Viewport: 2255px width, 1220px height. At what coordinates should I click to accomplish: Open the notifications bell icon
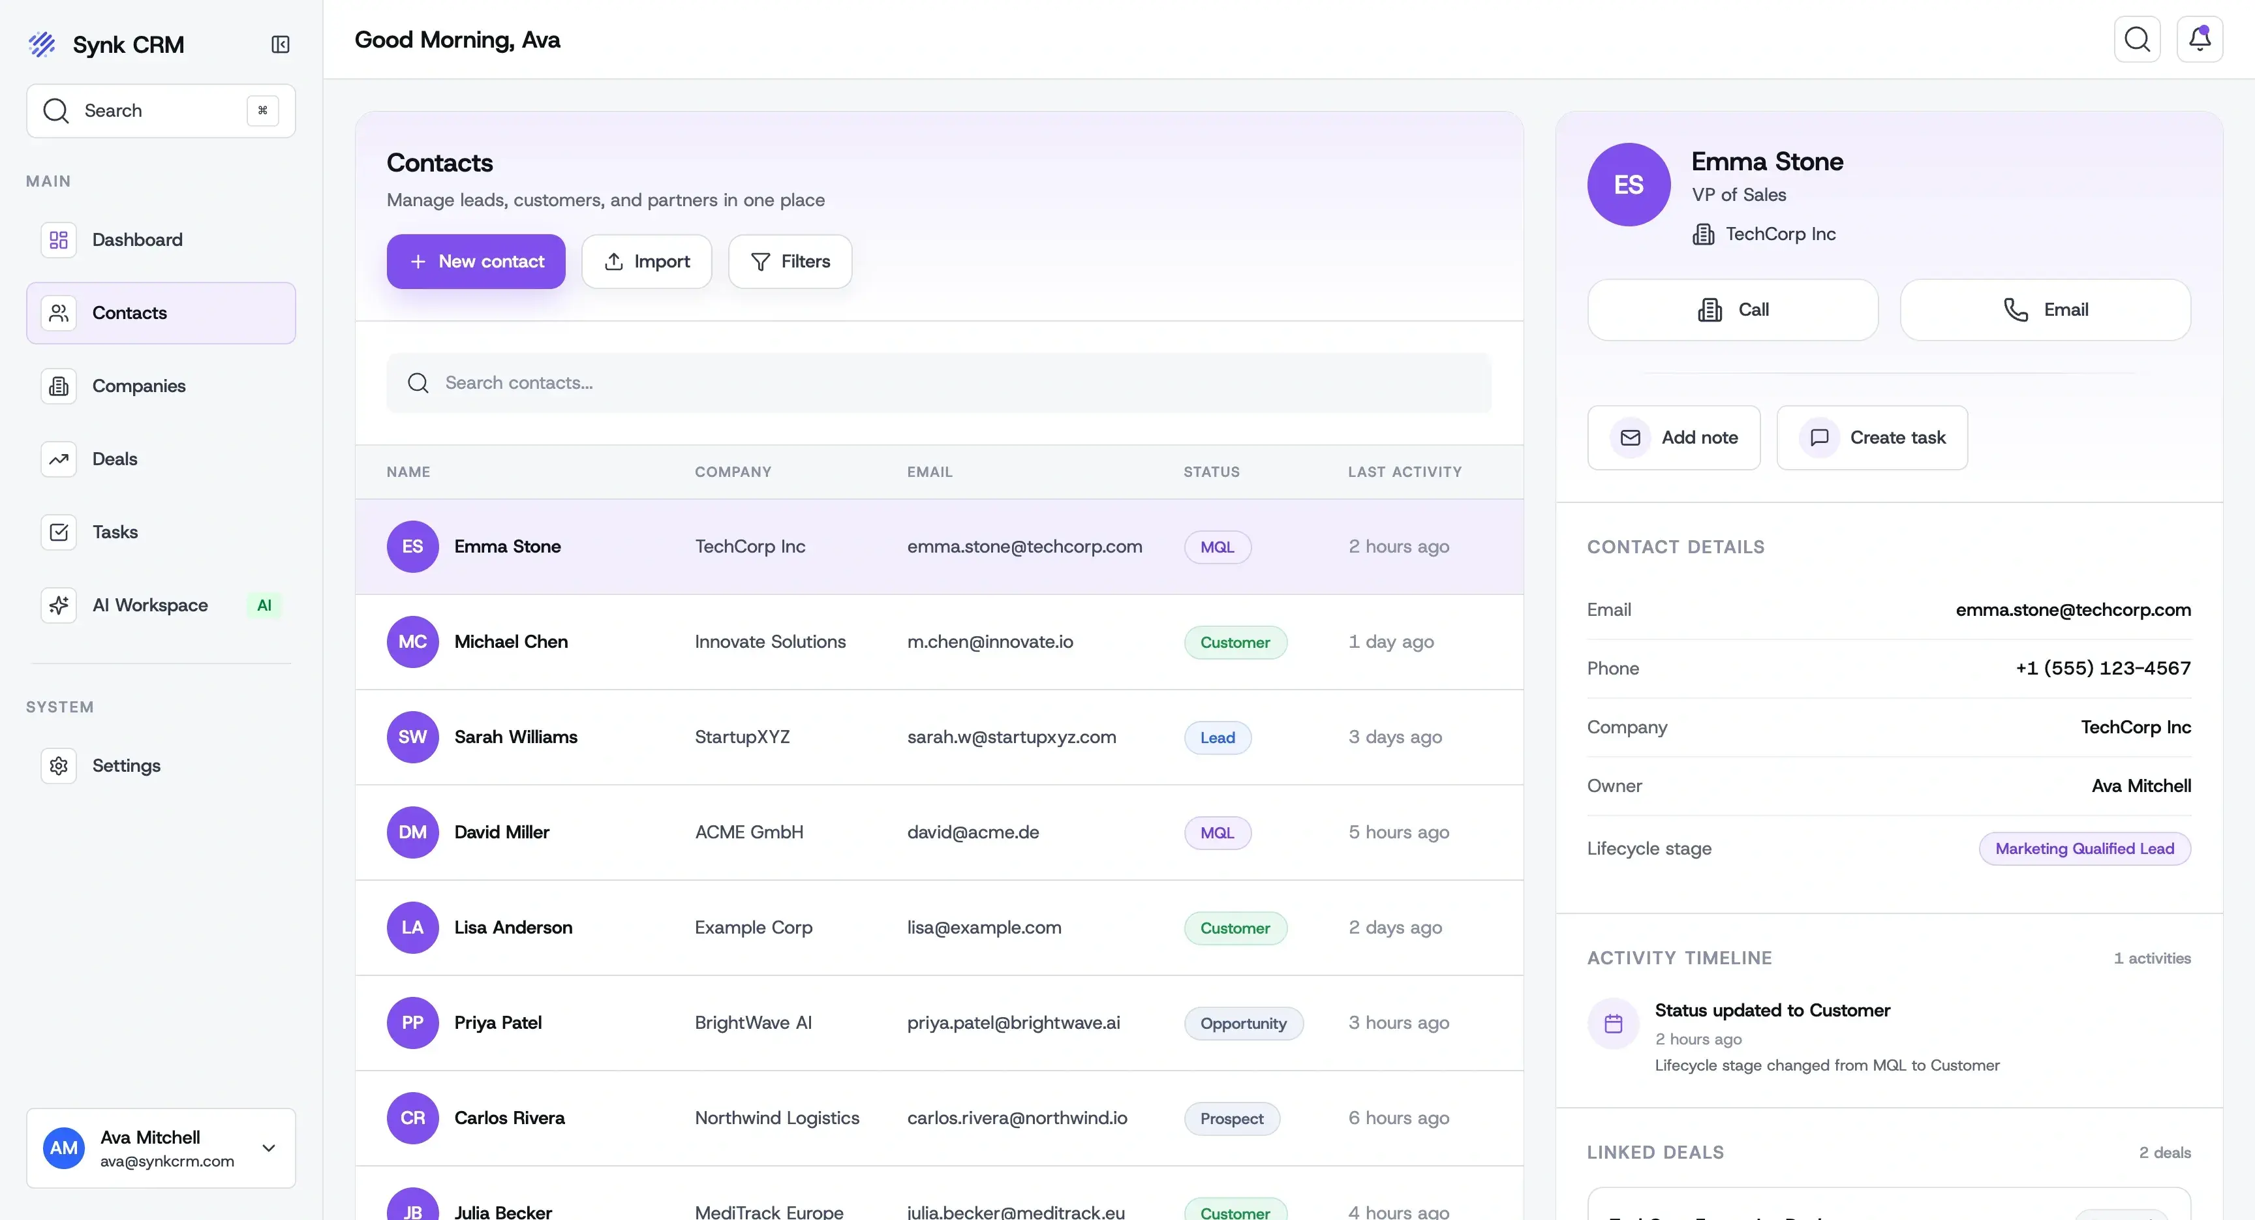[2200, 38]
